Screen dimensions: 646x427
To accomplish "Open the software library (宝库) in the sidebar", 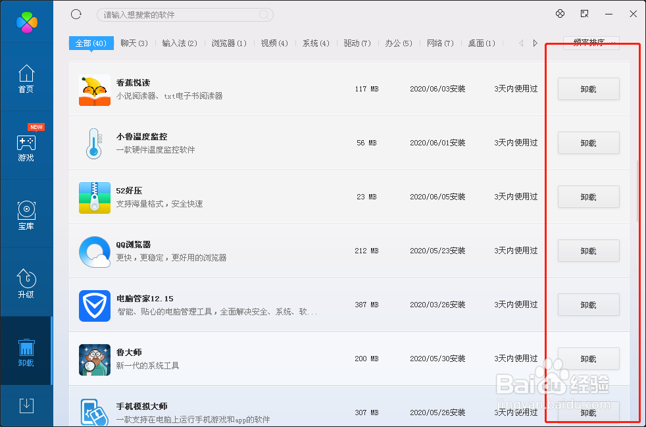I will pyautogui.click(x=26, y=216).
